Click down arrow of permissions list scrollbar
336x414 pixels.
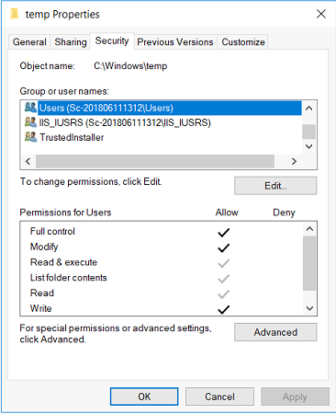point(309,308)
